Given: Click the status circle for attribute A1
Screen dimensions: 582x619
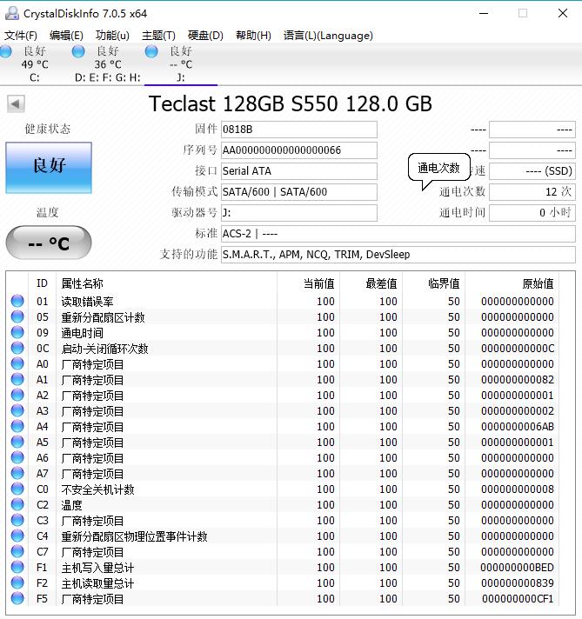Looking at the screenshot, I should (17, 379).
